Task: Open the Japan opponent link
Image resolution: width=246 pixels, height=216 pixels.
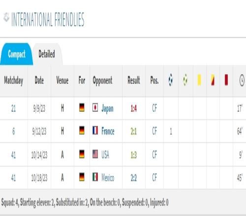Action: coord(107,108)
